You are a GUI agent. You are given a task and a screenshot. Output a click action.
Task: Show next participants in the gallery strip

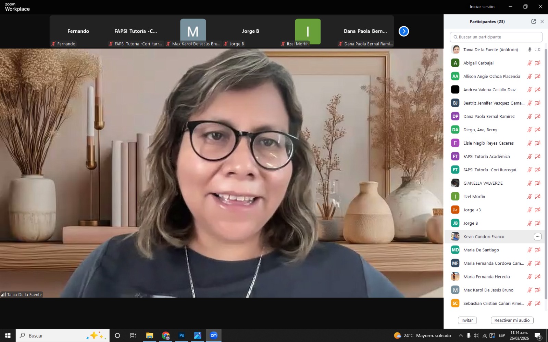403,31
